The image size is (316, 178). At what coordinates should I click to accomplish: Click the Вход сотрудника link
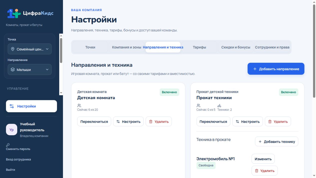[18, 159]
